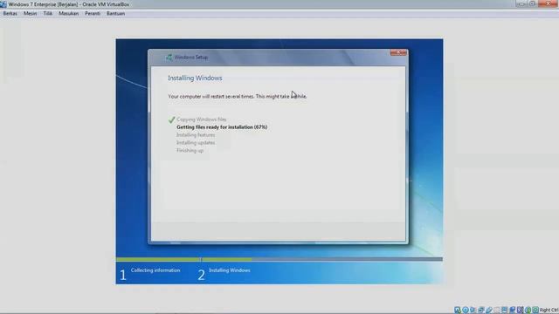Open the Berkas menu

(x=10, y=14)
